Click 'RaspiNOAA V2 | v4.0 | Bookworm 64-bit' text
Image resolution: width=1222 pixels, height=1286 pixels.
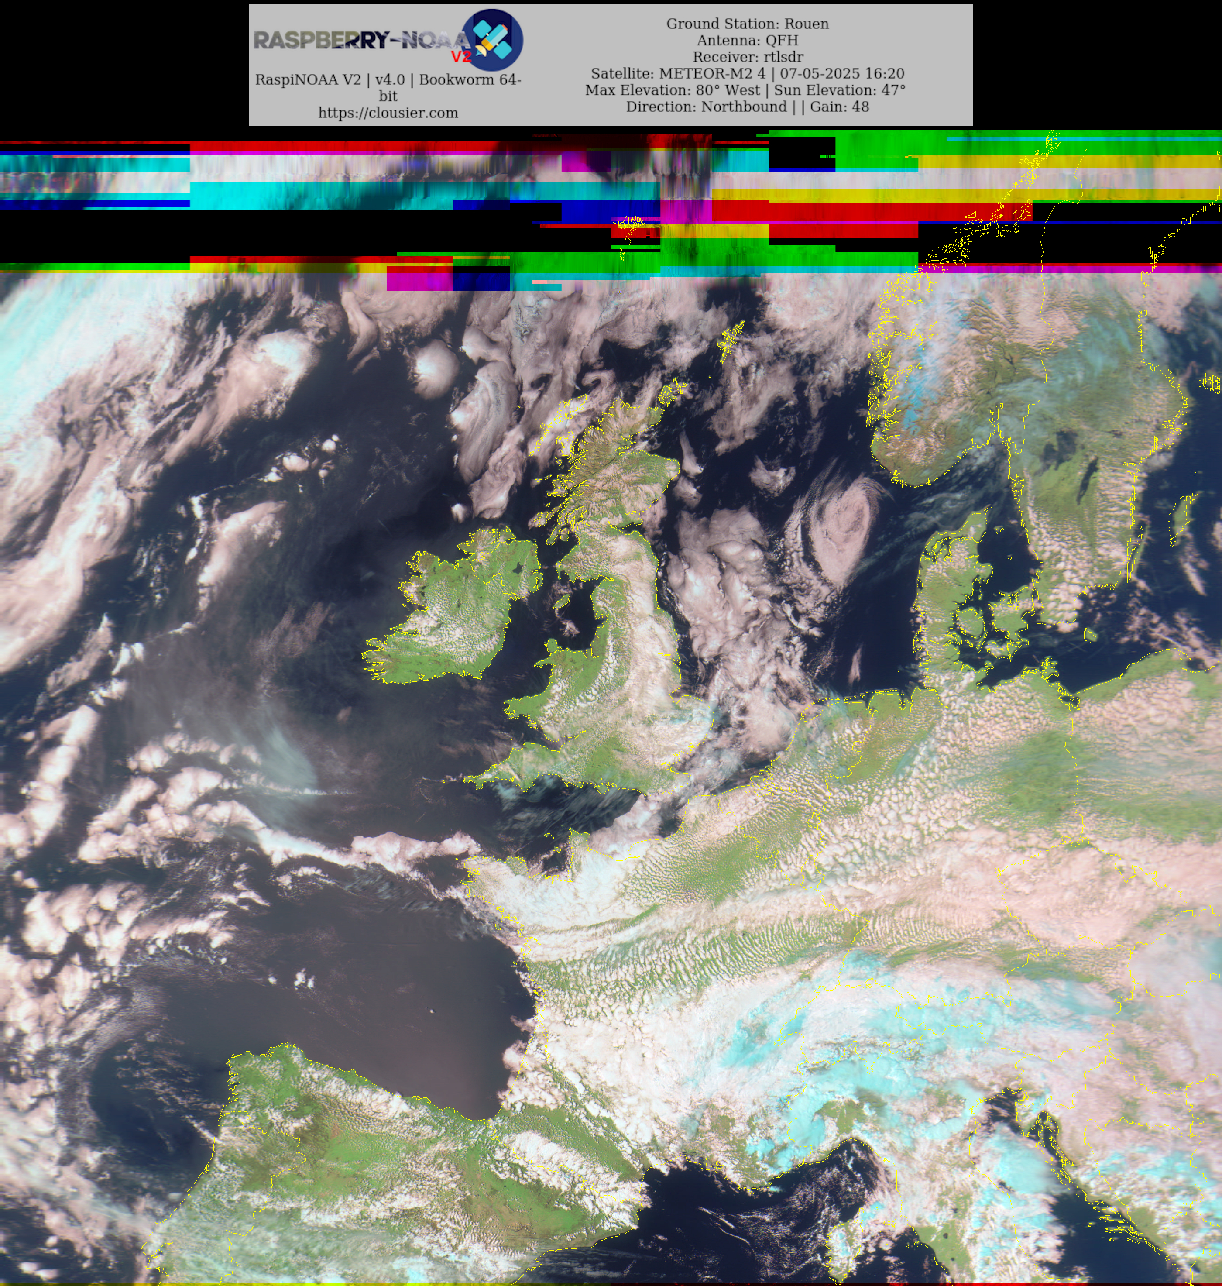point(388,88)
